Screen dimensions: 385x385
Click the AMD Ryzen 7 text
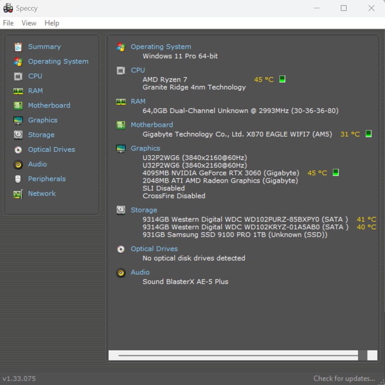tap(165, 80)
